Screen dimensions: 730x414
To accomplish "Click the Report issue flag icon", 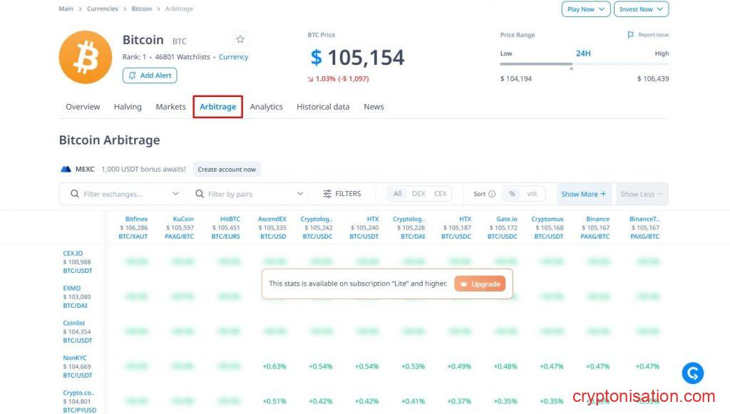I will [x=630, y=35].
